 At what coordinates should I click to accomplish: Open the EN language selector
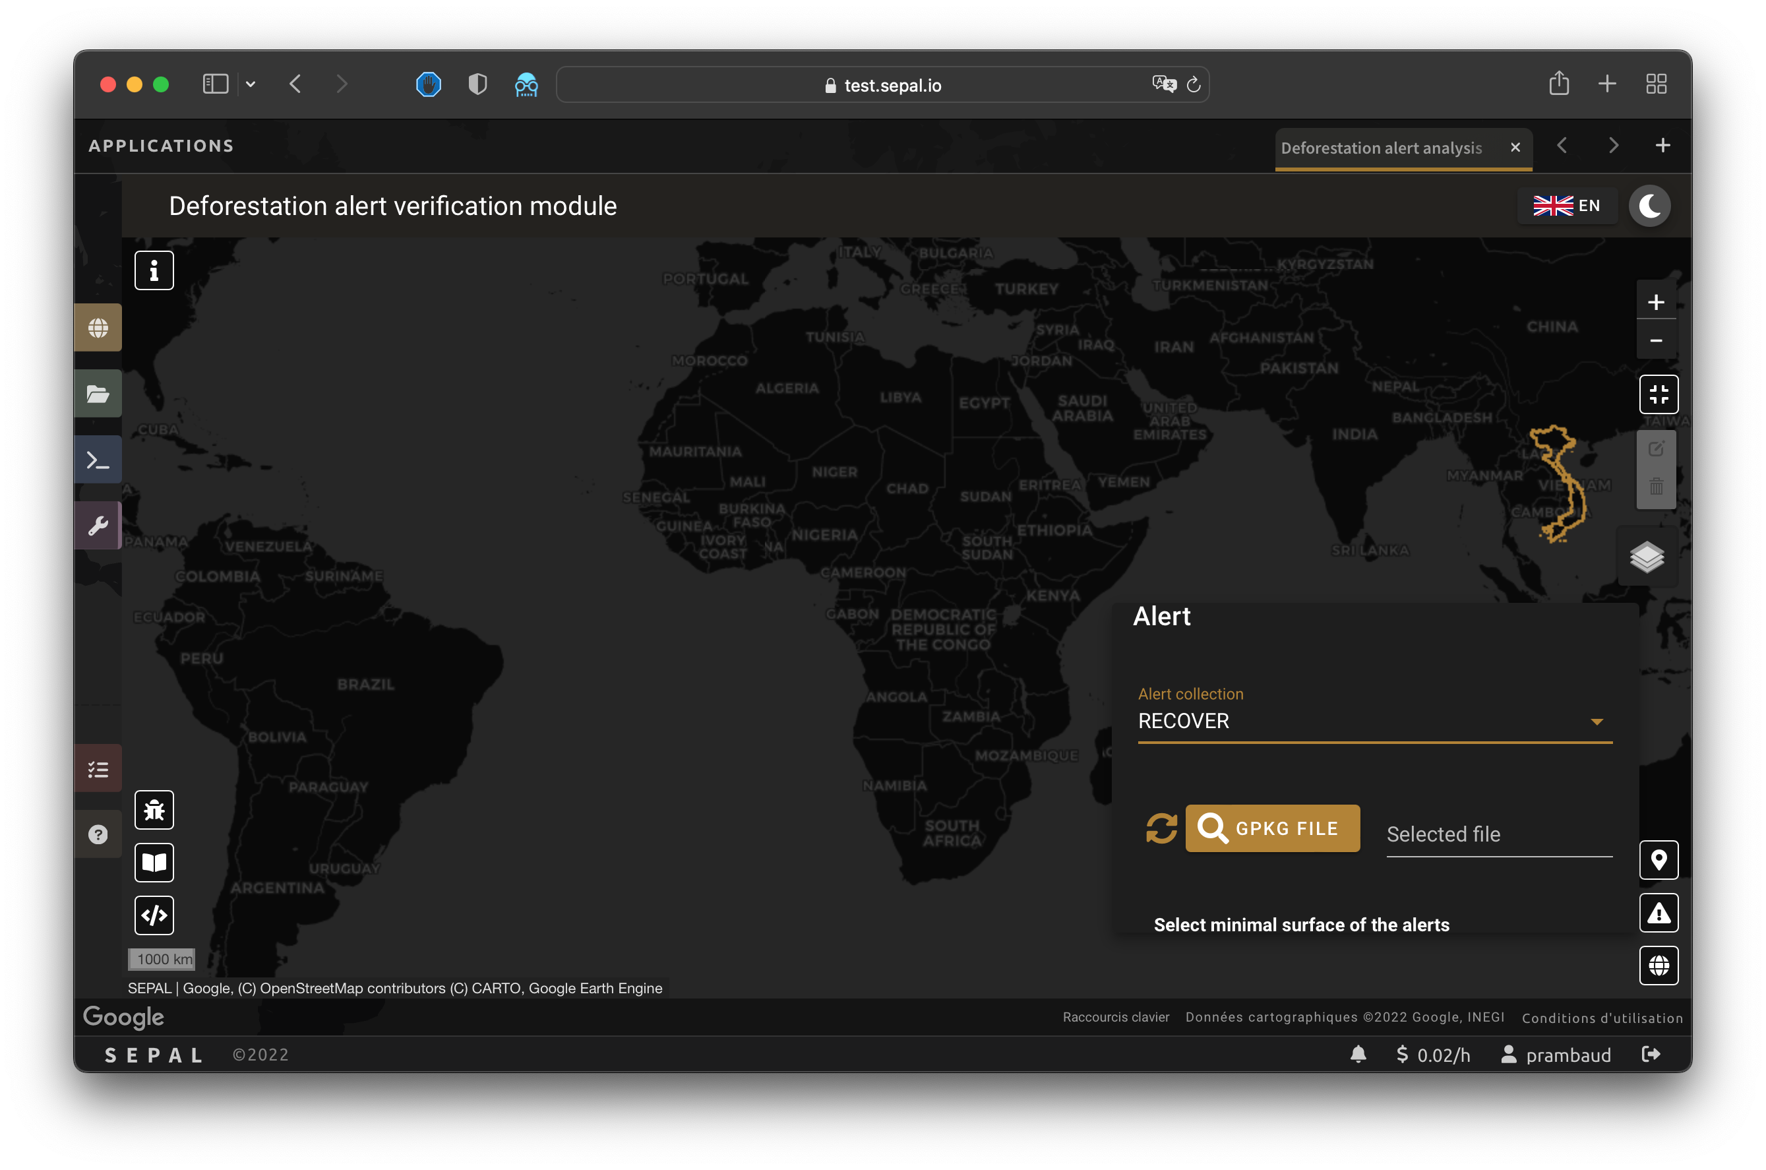pyautogui.click(x=1567, y=206)
